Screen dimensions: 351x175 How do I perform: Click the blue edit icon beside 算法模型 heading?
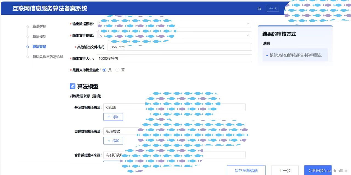[x=72, y=86]
